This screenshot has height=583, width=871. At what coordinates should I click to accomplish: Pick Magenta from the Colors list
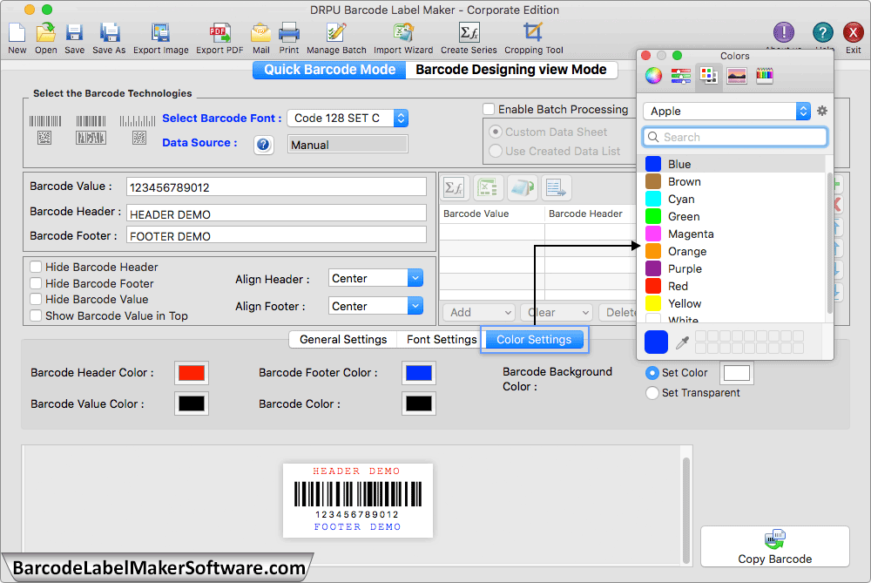[x=733, y=234]
